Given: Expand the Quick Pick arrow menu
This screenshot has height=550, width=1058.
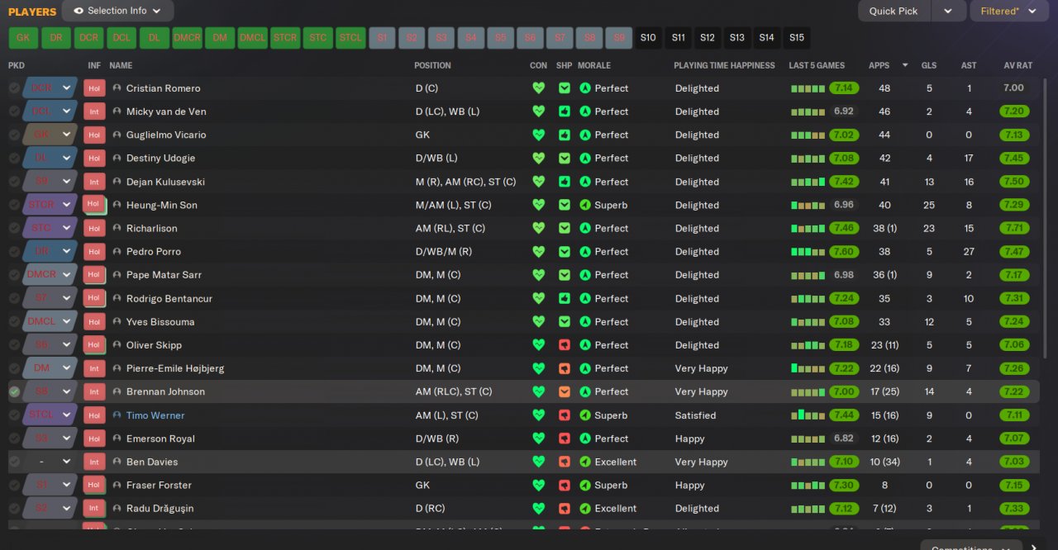Looking at the screenshot, I should pyautogui.click(x=948, y=12).
